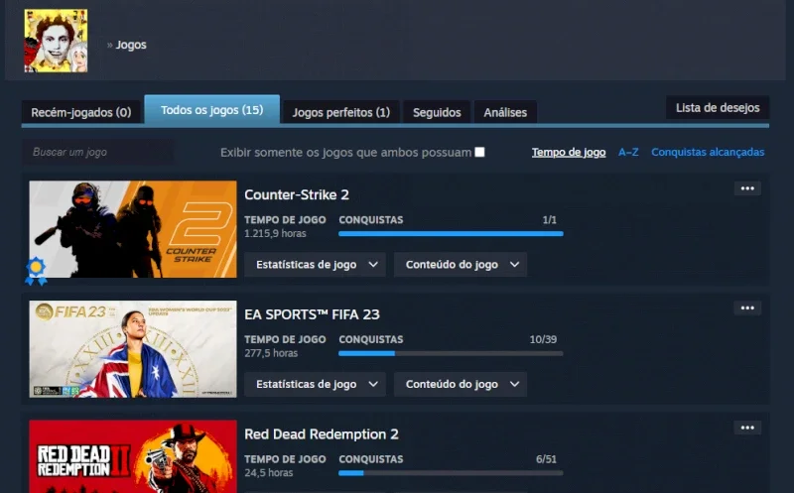Open EA SPORTS FIFA 23 three-dot menu
The width and height of the screenshot is (794, 493).
click(x=747, y=308)
